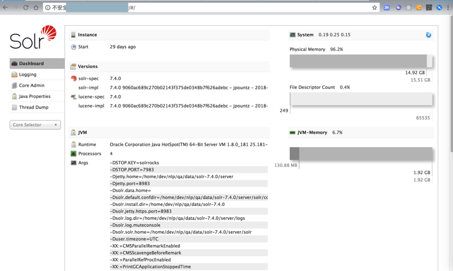
Task: Reload the page in browser
Action: [25, 7]
